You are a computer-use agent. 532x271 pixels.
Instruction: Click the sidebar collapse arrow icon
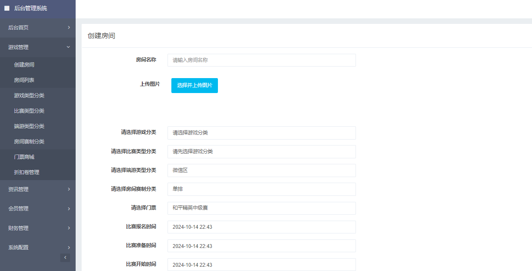click(65, 257)
